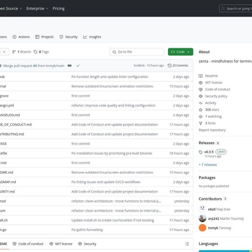The height and width of the screenshot is (252, 252).
Task: Click the tag icon beside v0.3.5
Action: pos(200,152)
